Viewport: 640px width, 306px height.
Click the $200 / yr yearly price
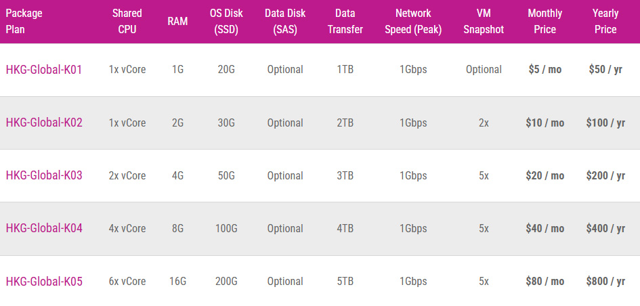pos(605,175)
